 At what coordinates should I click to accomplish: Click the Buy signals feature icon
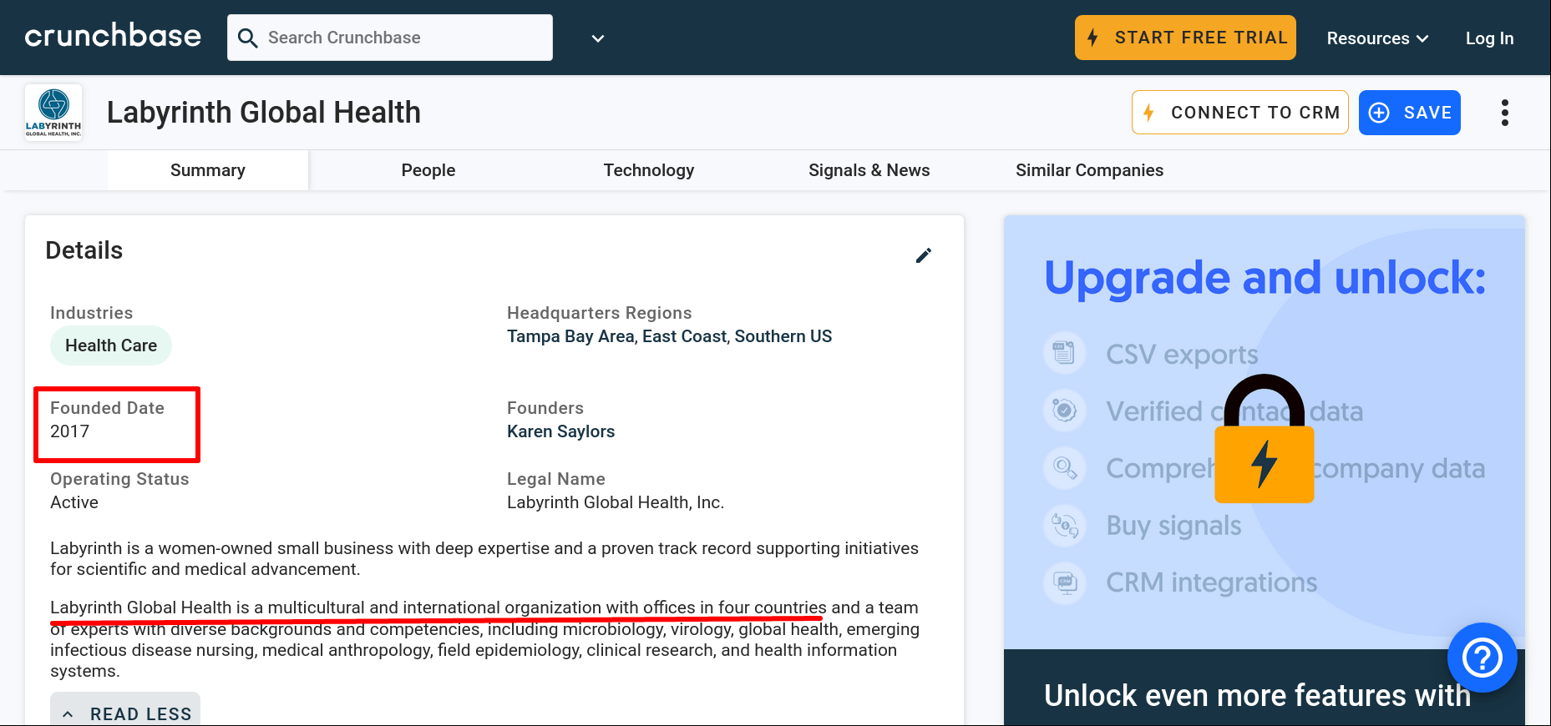[1064, 526]
